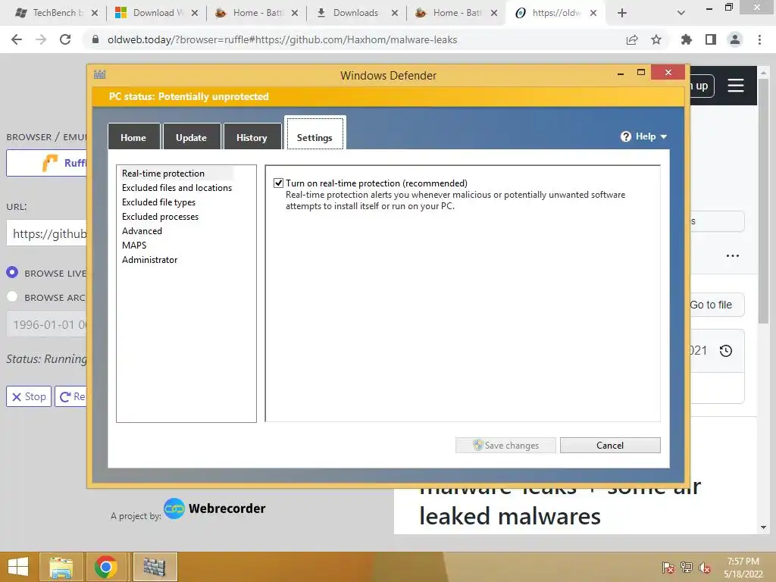Share this page icon in address bar
Viewport: 776px width, 582px height.
click(x=632, y=39)
